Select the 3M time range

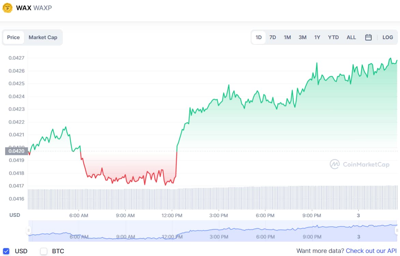pos(302,37)
